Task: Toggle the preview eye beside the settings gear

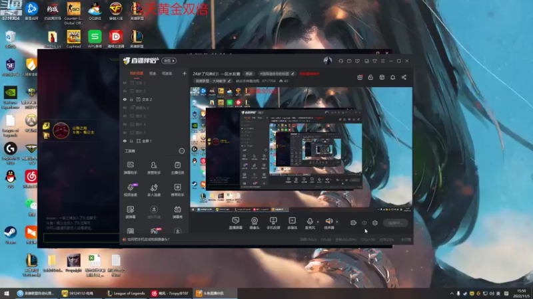Action: tap(364, 223)
